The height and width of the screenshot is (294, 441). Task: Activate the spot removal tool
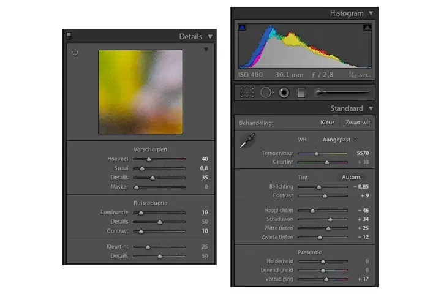click(x=266, y=92)
